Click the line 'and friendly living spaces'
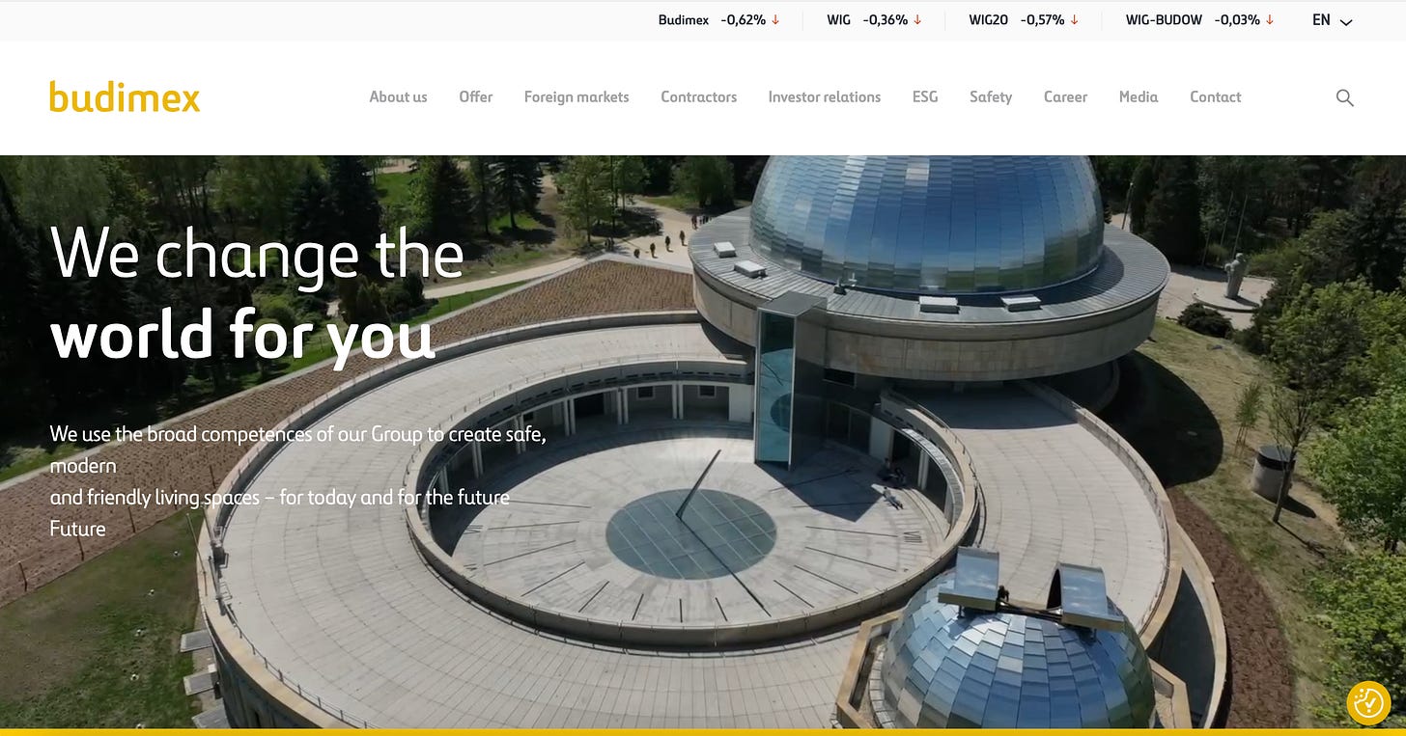Image resolution: width=1406 pixels, height=736 pixels. (x=280, y=498)
